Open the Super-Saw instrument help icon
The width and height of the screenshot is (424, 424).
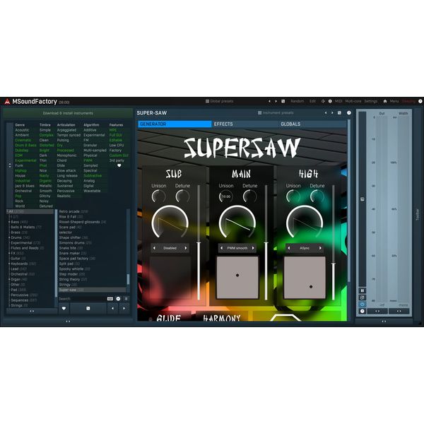coord(349,113)
